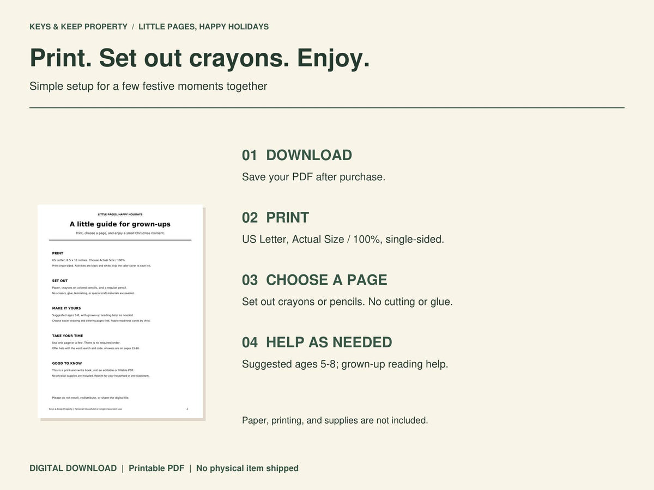This screenshot has width=654, height=490.
Task: Click 'Suggested ages 5-8, with grown-up reading help' preview line
Action: (x=93, y=315)
